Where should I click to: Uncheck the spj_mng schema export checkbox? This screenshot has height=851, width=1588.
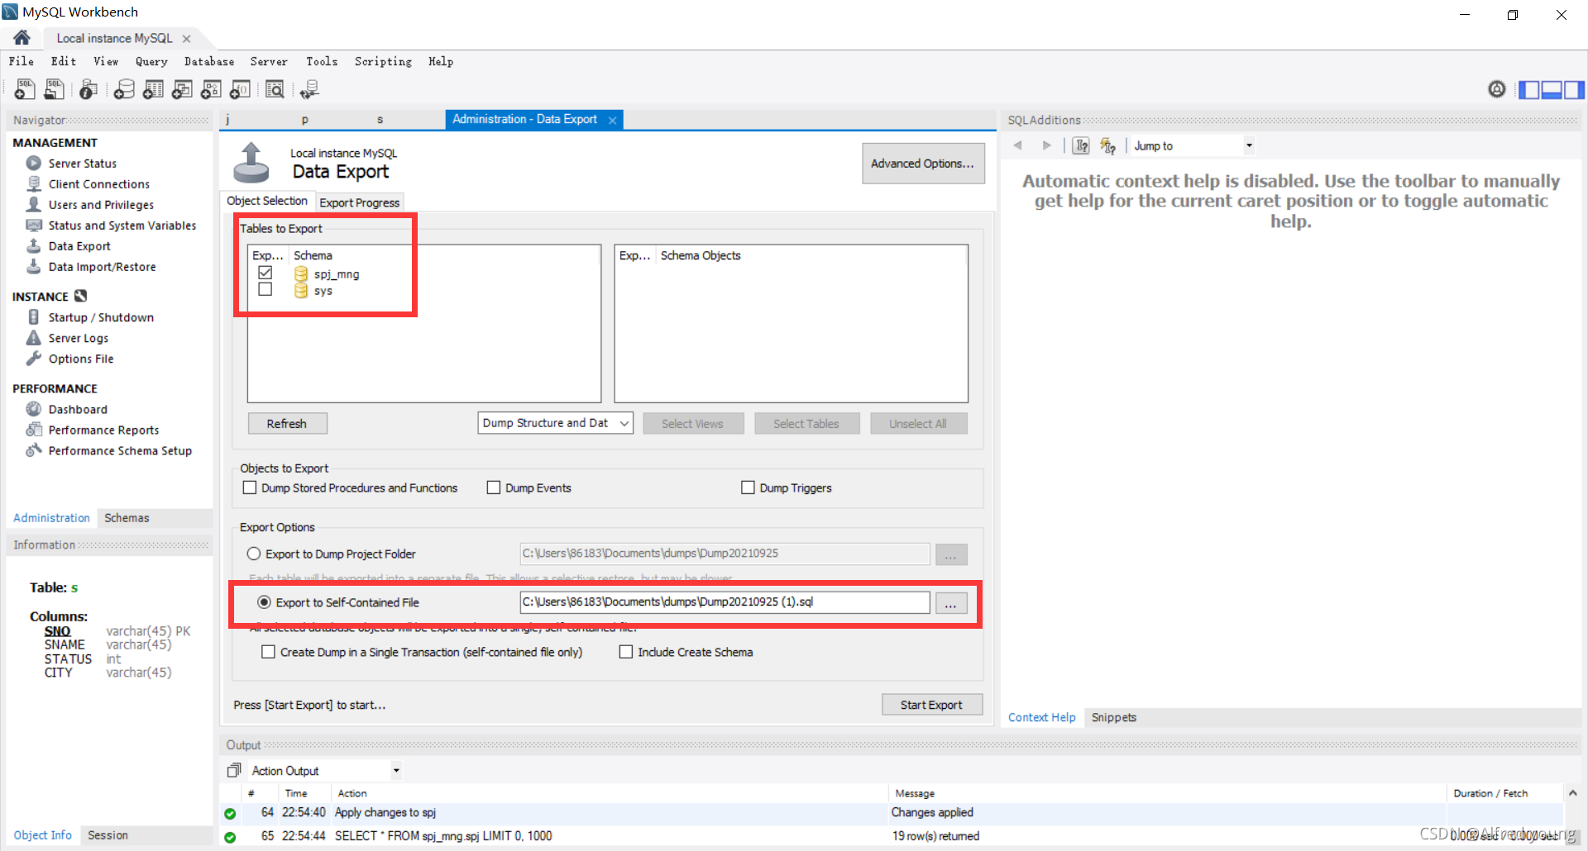tap(265, 273)
